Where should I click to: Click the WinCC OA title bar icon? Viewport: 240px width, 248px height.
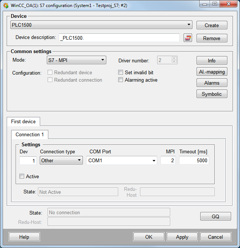point(6,4)
